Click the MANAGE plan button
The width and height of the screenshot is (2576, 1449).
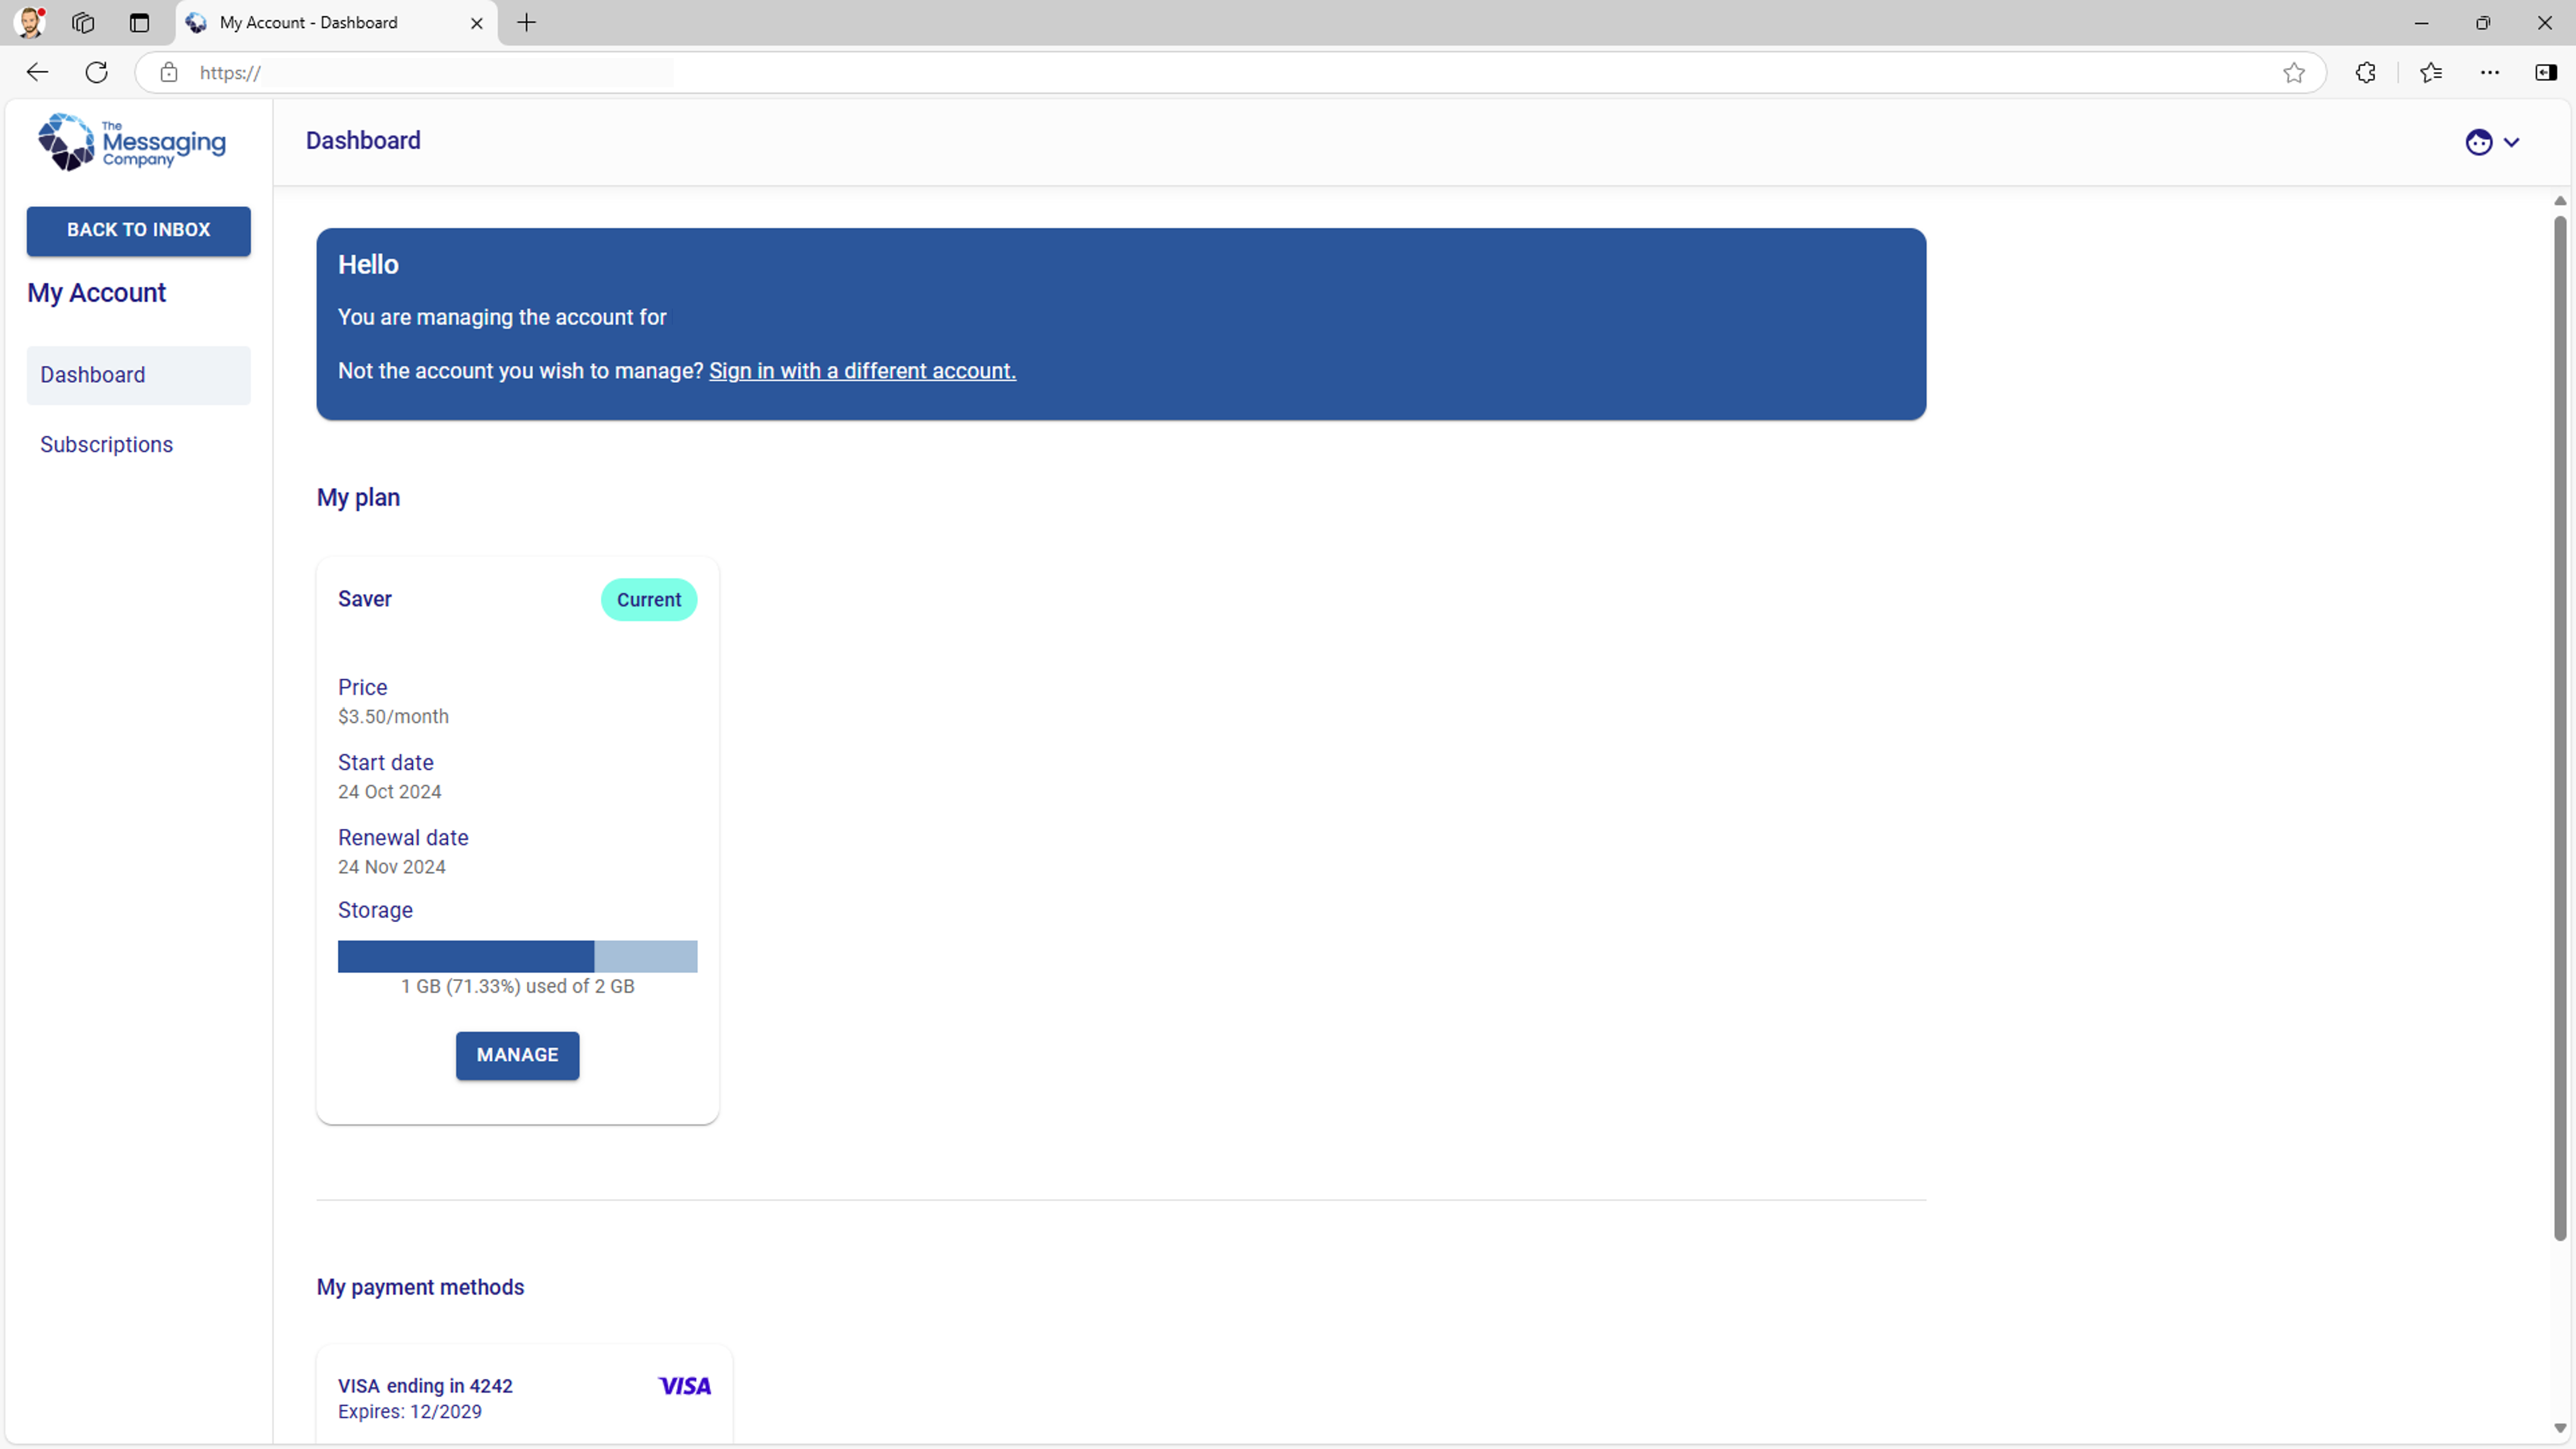[517, 1055]
